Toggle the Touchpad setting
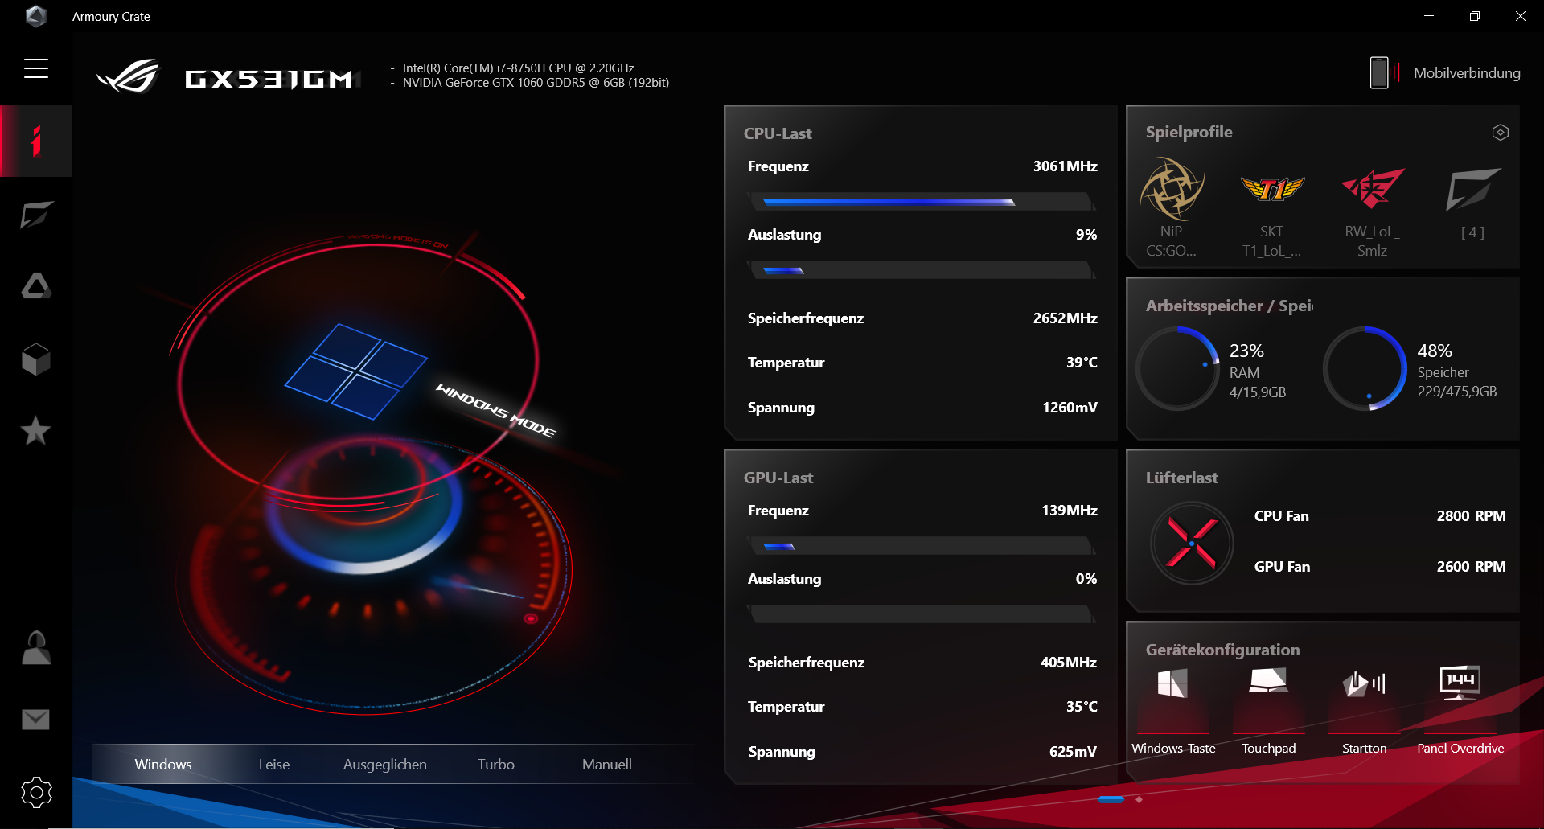 tap(1269, 710)
